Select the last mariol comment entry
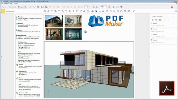The image size is (178, 100). coord(163,41)
